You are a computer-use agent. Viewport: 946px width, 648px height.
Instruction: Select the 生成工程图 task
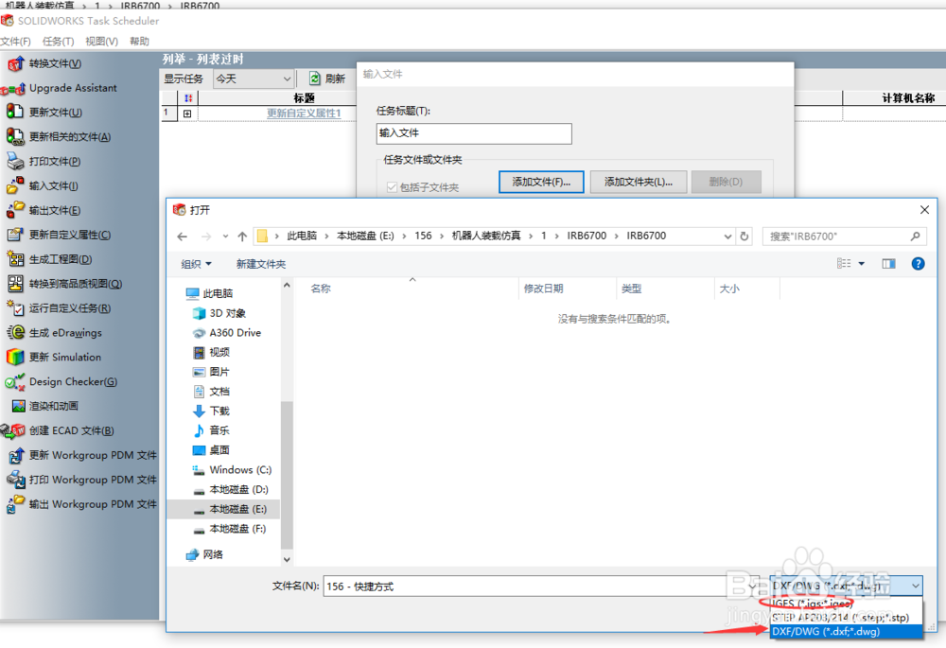(61, 259)
